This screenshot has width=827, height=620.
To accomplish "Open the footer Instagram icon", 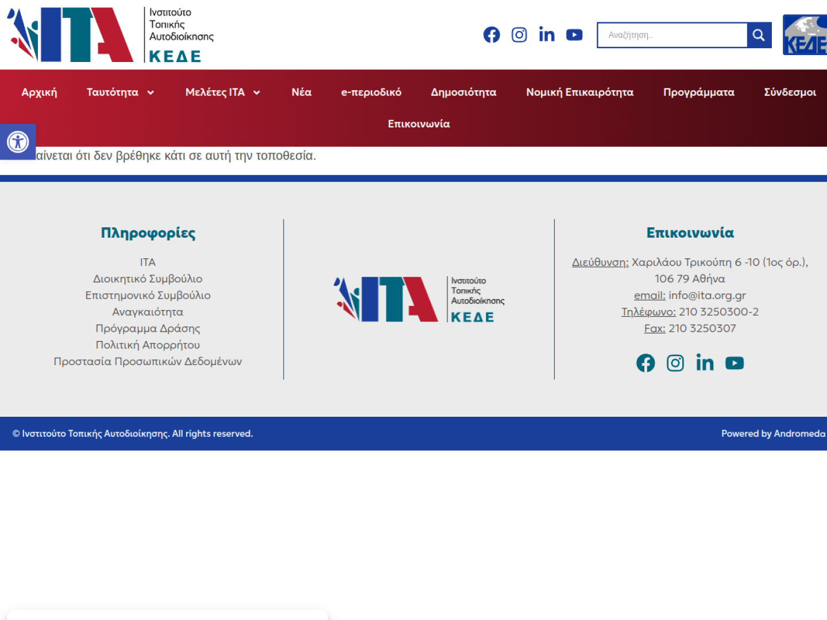I will click(x=675, y=363).
